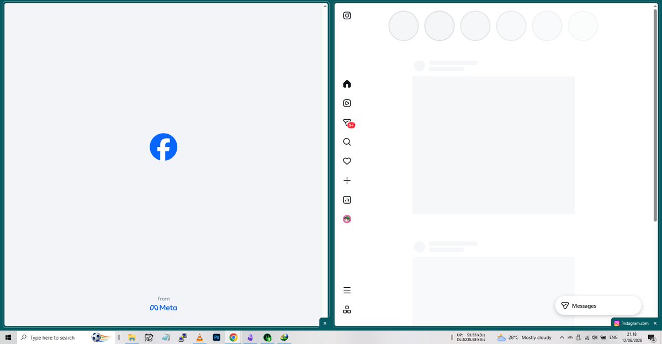This screenshot has height=344, width=662.
Task: Open Instagram direct messages with 9+ badge
Action: click(348, 123)
